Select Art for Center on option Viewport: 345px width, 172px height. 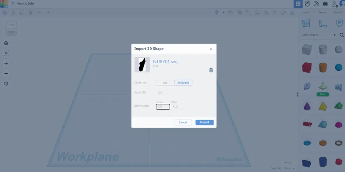point(165,82)
